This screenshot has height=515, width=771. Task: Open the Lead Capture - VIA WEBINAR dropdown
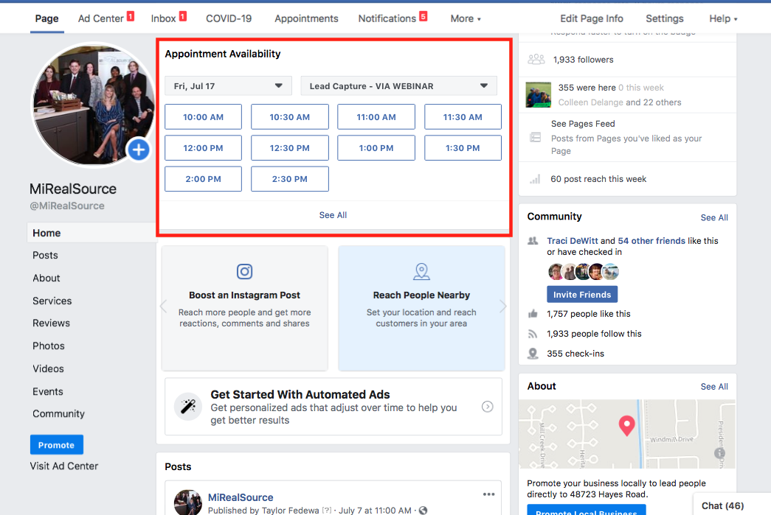click(x=398, y=86)
